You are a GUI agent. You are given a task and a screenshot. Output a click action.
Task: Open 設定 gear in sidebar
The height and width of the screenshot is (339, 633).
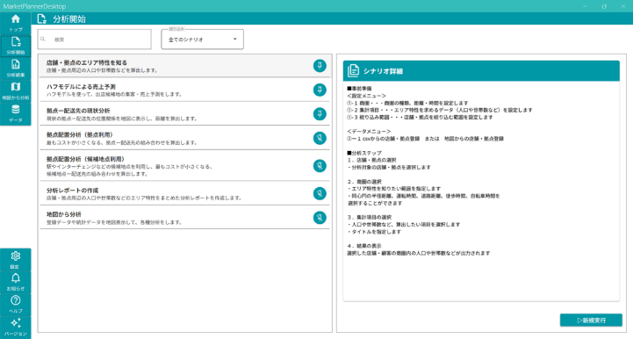15,260
